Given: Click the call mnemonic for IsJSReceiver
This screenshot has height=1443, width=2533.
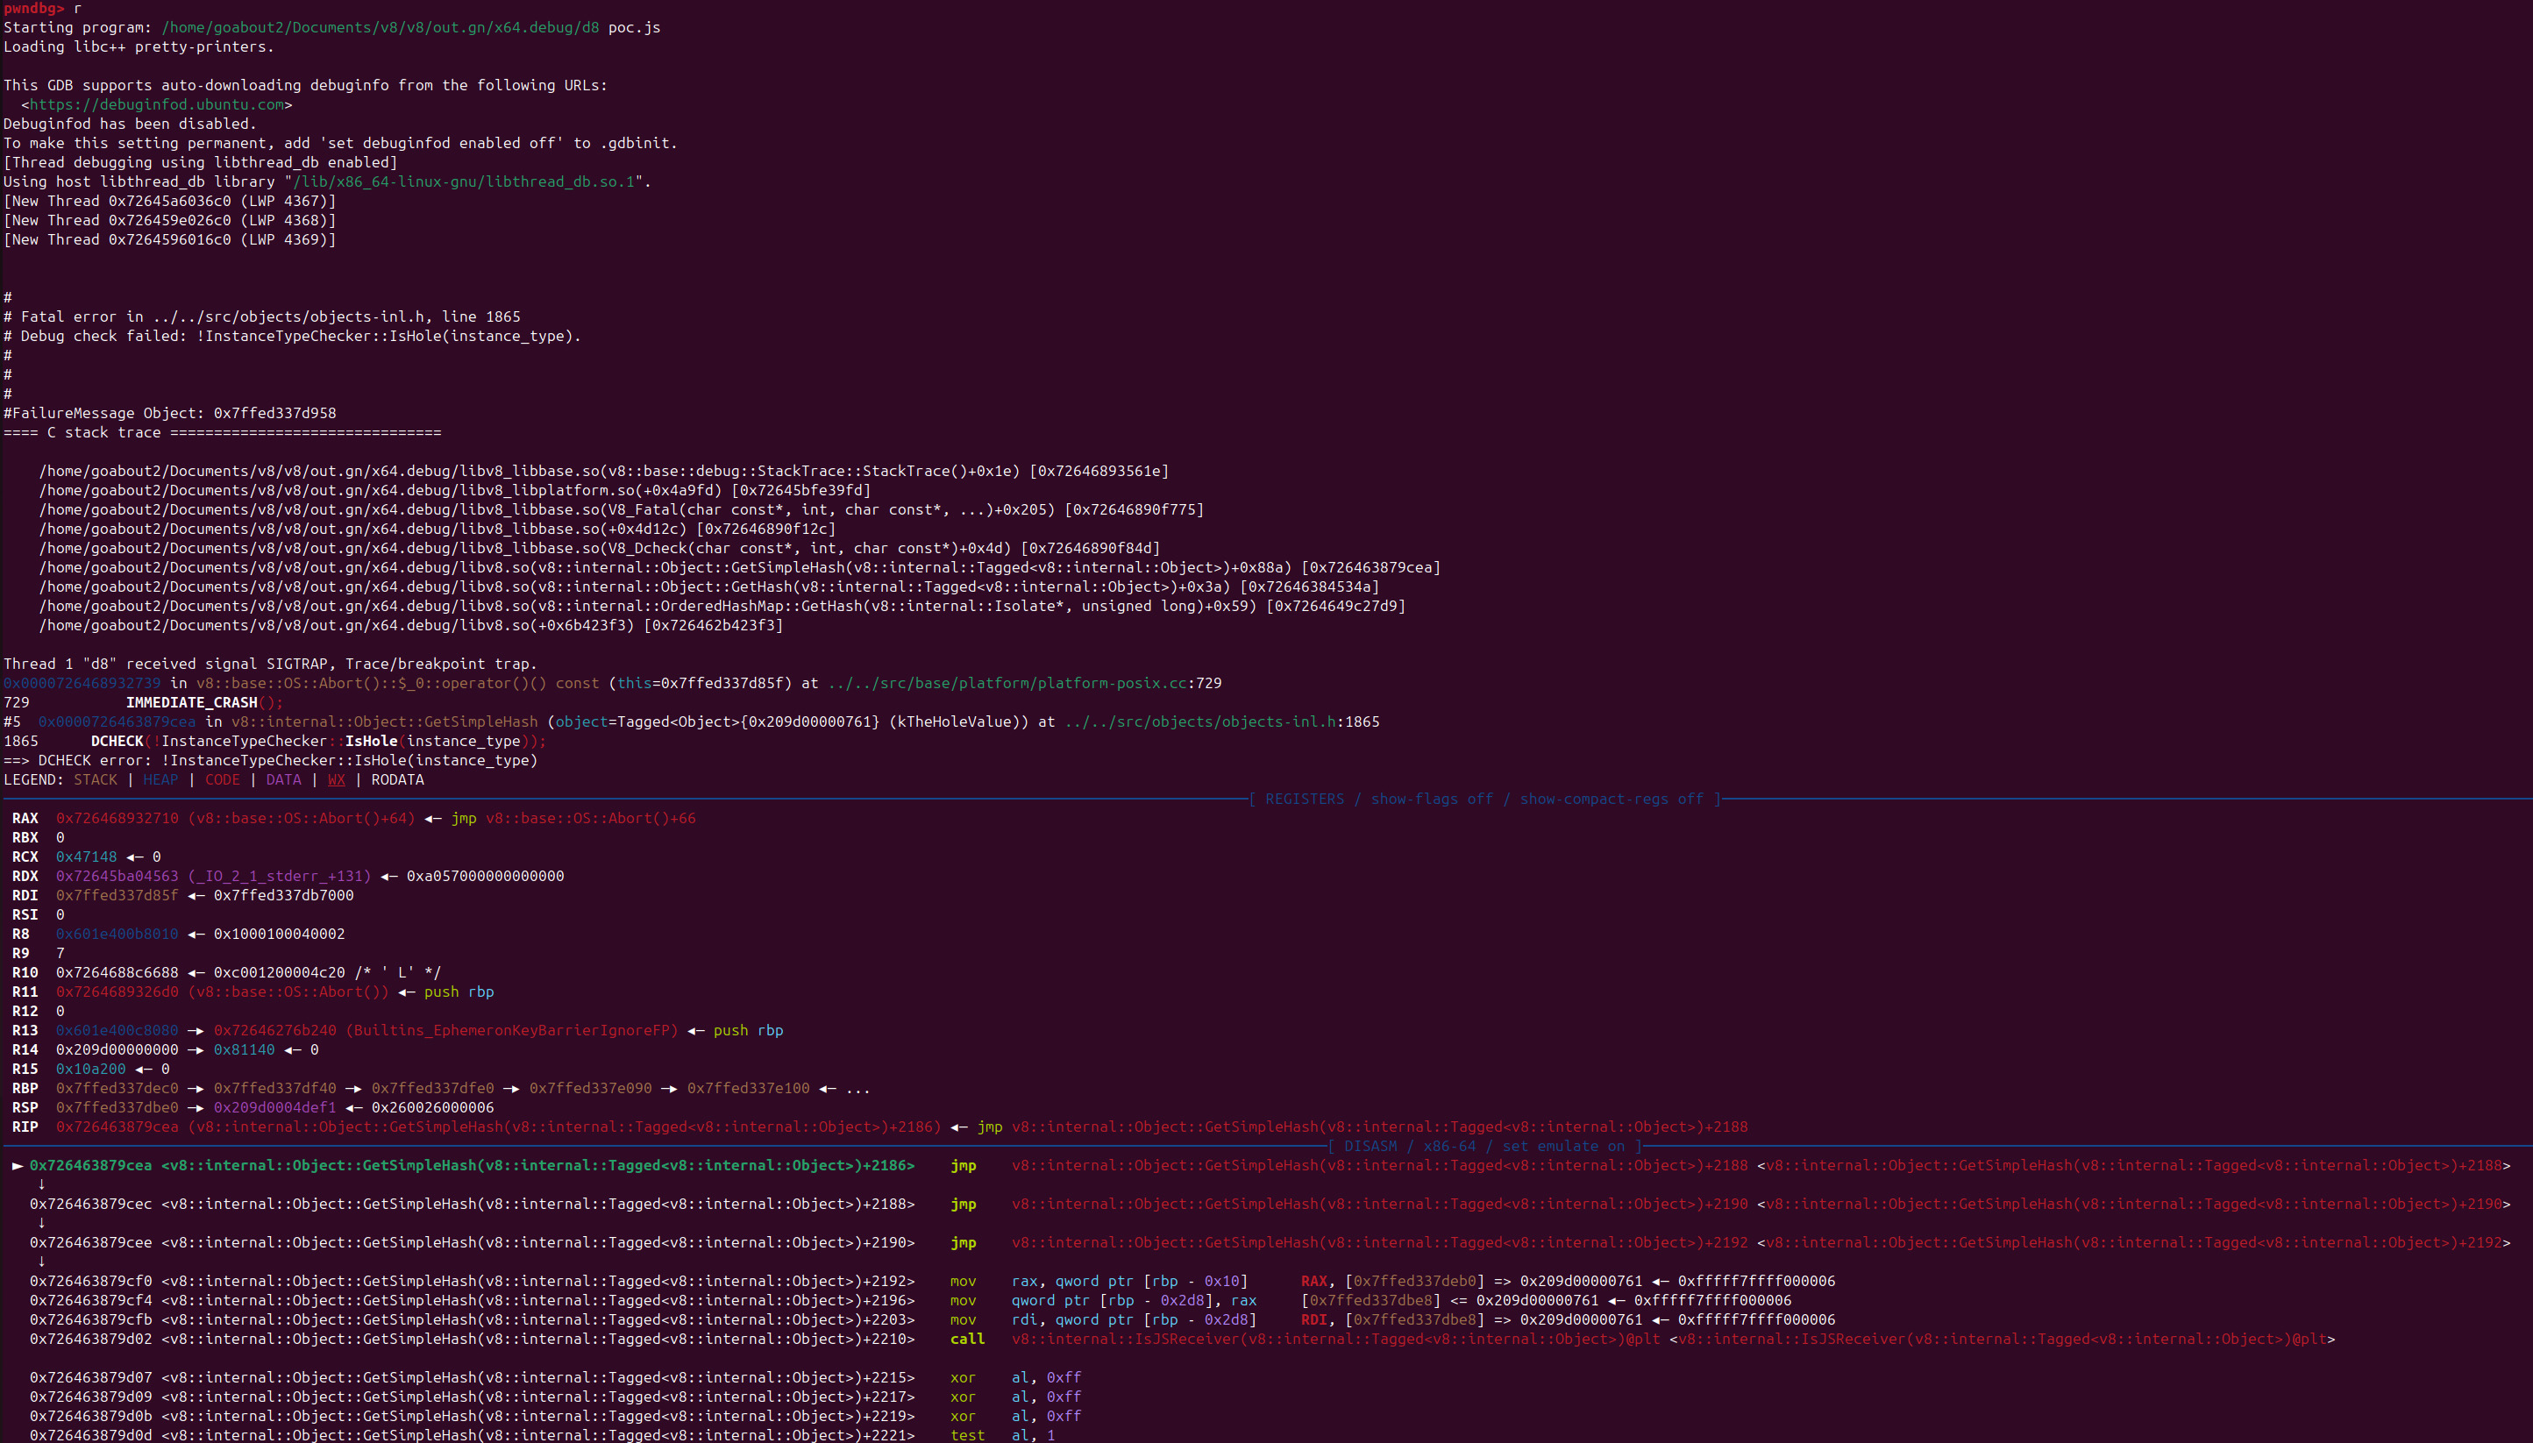Looking at the screenshot, I should coord(967,1339).
